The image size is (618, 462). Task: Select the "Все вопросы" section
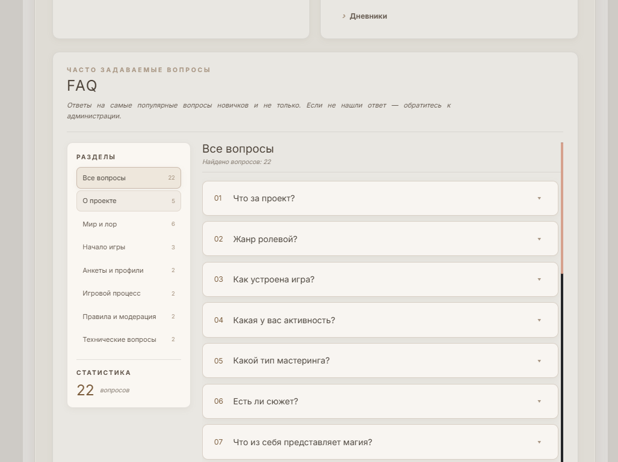pyautogui.click(x=129, y=178)
